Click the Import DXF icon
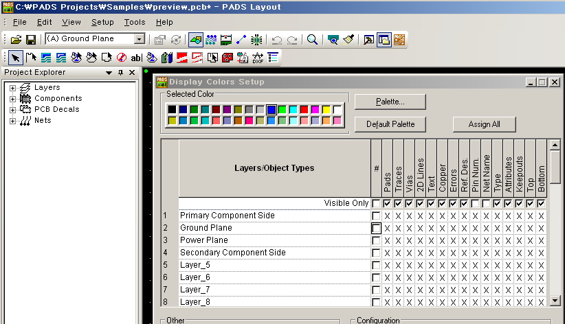This screenshot has width=565, height=324. coord(258,58)
